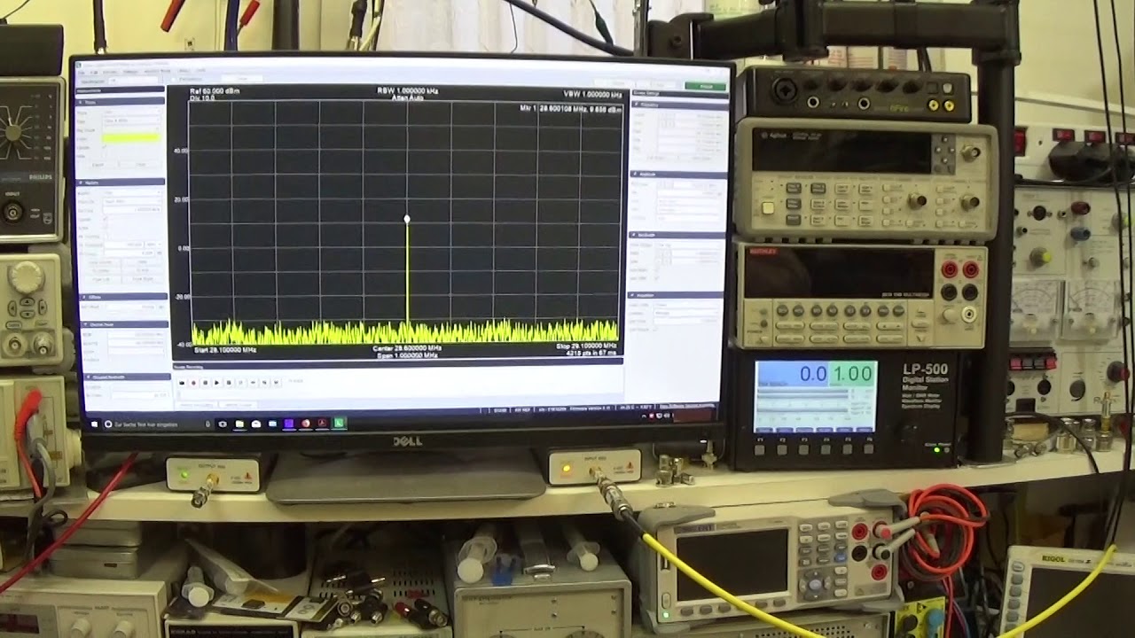Open the purple app icon on the taskbar
The height and width of the screenshot is (638, 1135).
[289, 424]
